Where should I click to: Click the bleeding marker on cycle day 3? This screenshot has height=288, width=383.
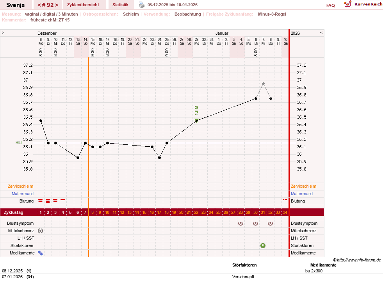click(55, 200)
